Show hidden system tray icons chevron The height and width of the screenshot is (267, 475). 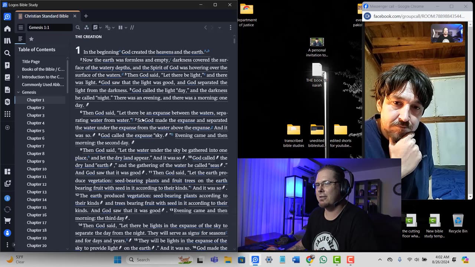[380, 260]
